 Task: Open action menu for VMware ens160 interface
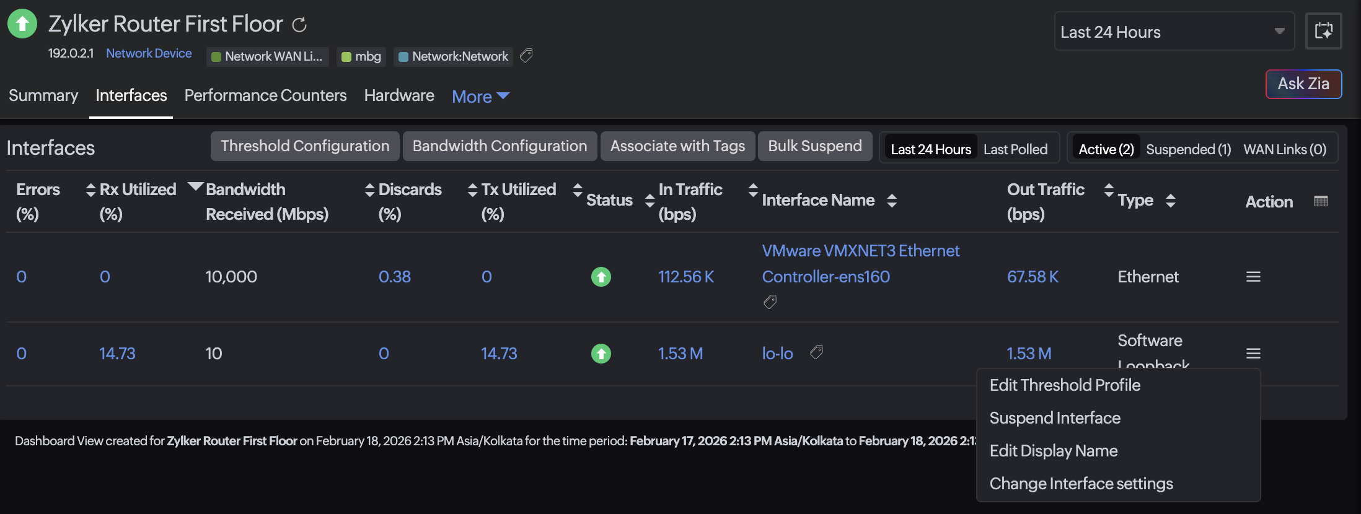click(x=1253, y=277)
